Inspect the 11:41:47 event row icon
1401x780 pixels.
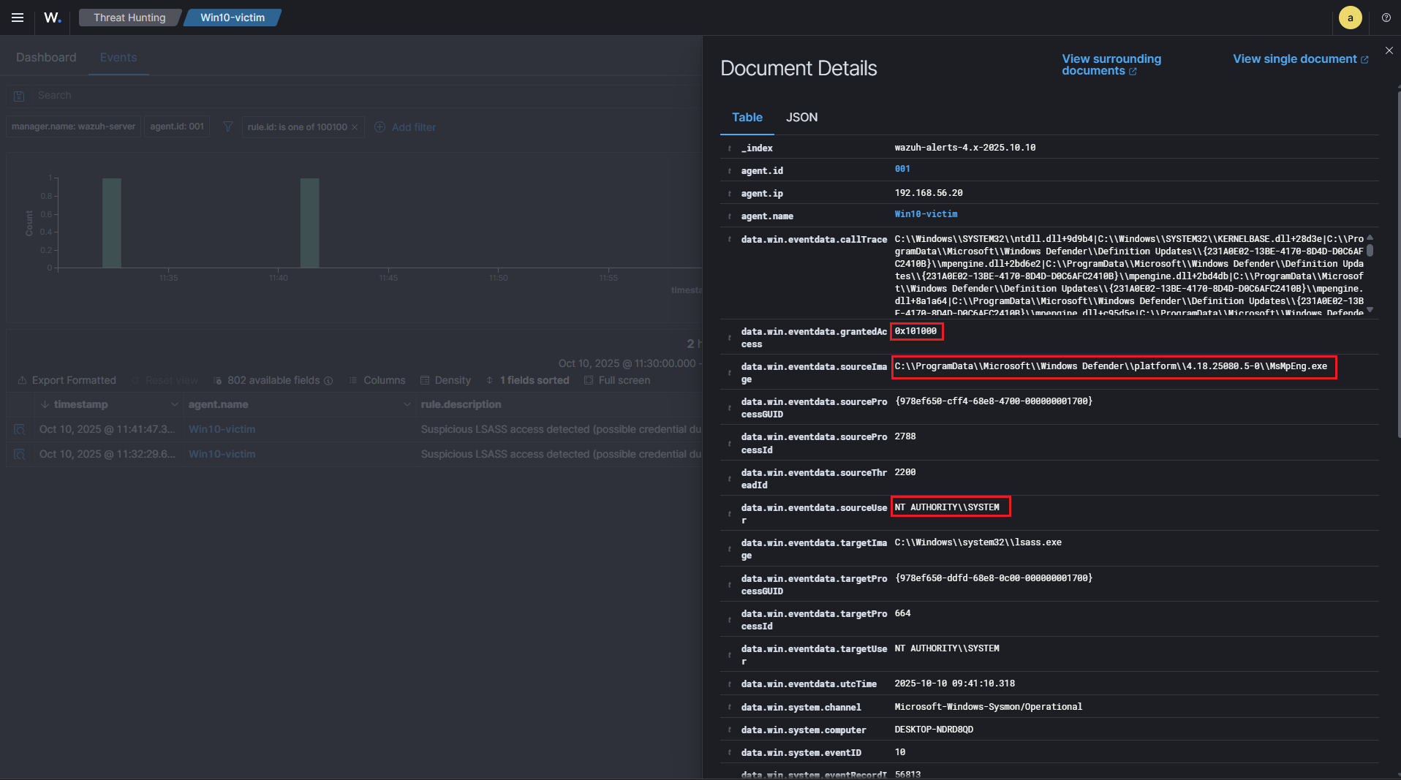pos(20,430)
